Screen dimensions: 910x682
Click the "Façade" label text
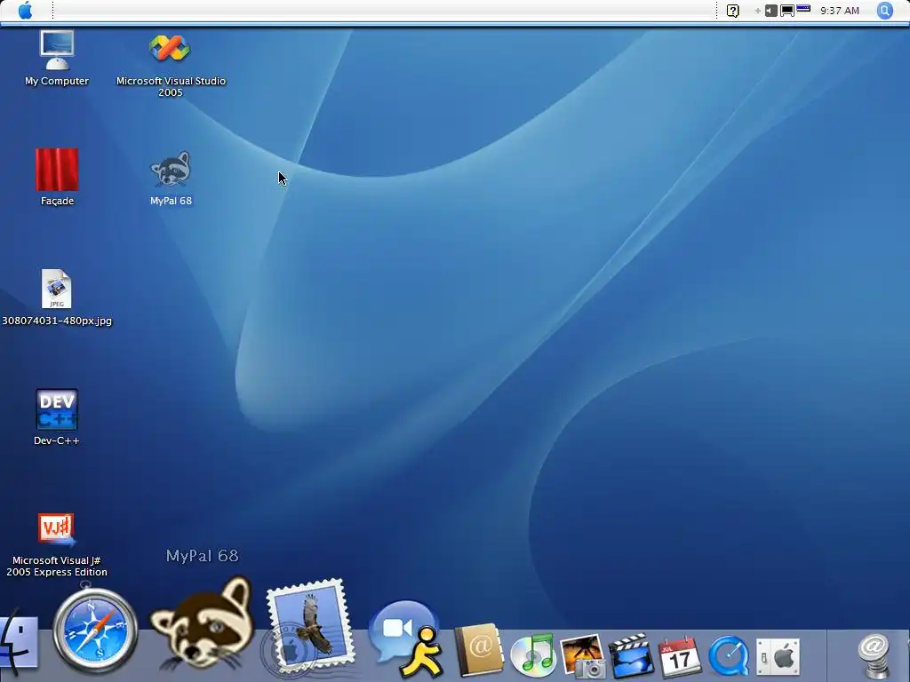click(x=57, y=201)
